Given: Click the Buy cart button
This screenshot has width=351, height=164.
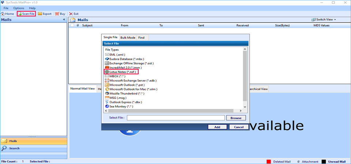Looking at the screenshot, I should pos(60,14).
